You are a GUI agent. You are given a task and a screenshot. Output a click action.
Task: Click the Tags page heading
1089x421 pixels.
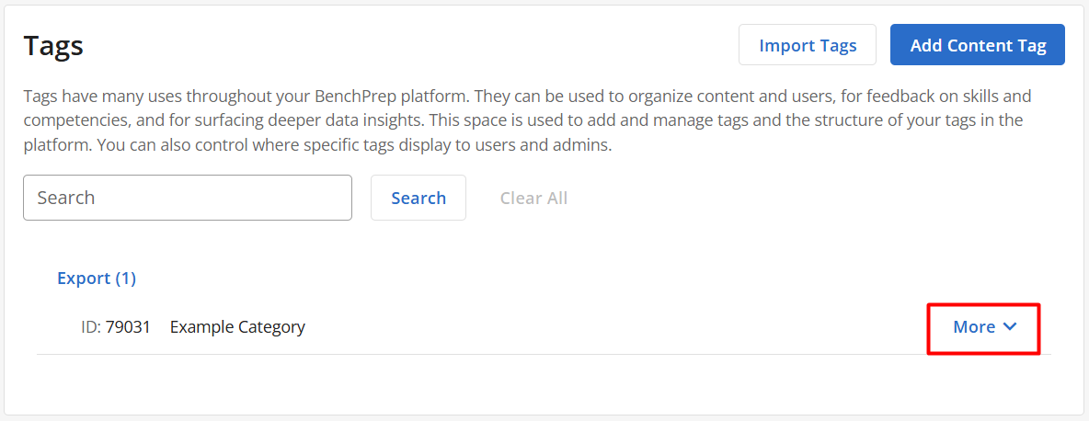53,46
